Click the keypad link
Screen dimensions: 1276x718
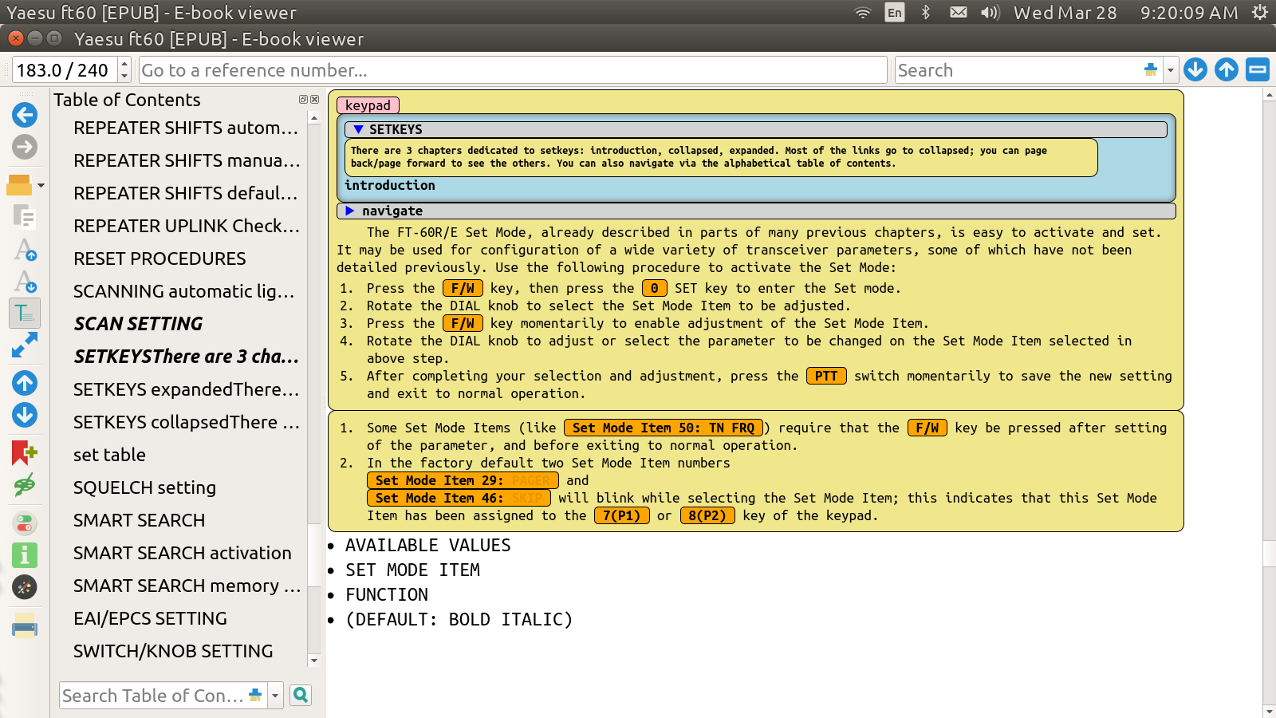[x=368, y=105]
